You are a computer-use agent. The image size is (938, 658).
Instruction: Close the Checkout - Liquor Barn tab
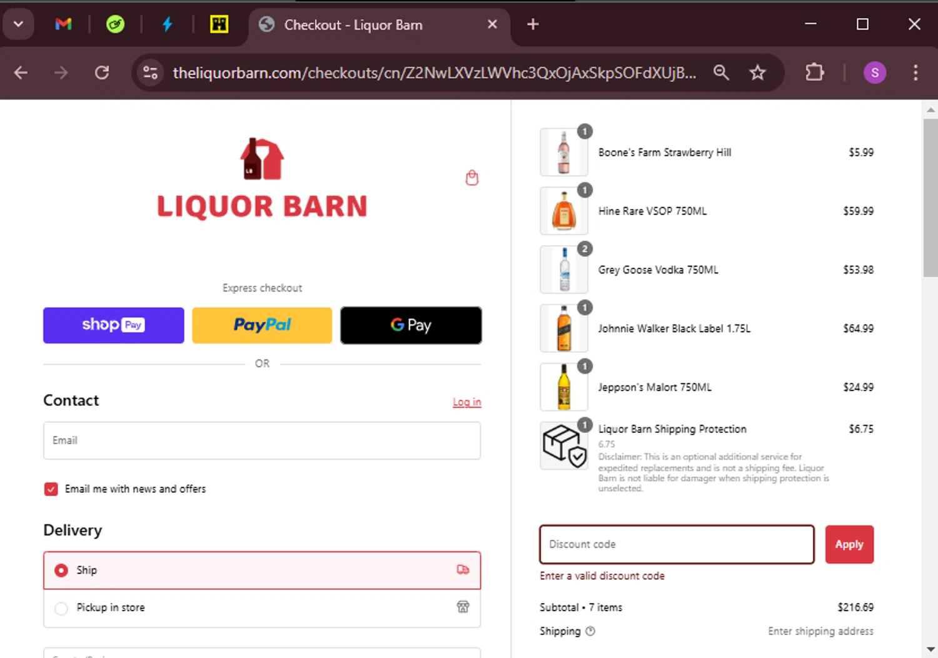click(x=492, y=24)
